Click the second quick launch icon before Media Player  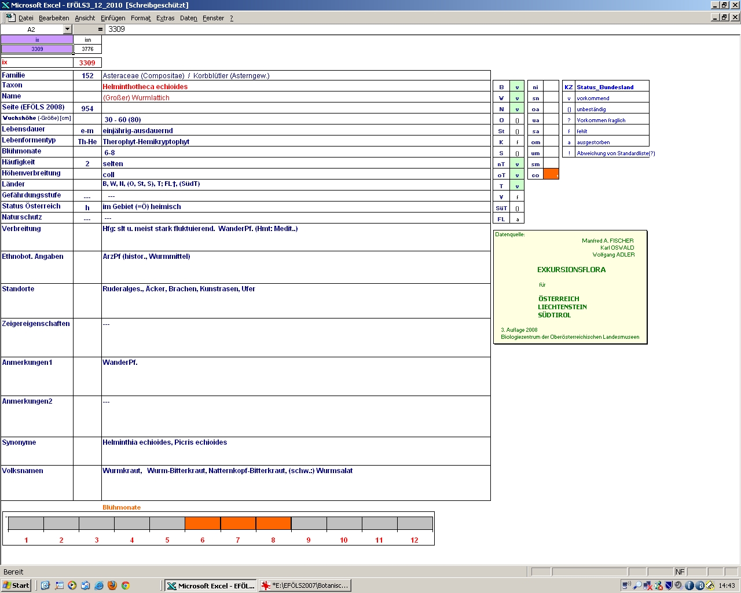[x=59, y=585]
